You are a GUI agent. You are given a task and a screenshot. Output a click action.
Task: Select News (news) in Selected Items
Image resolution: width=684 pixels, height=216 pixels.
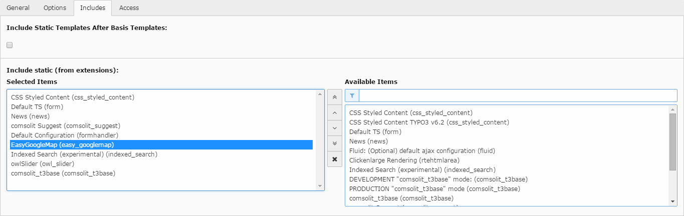[162, 116]
